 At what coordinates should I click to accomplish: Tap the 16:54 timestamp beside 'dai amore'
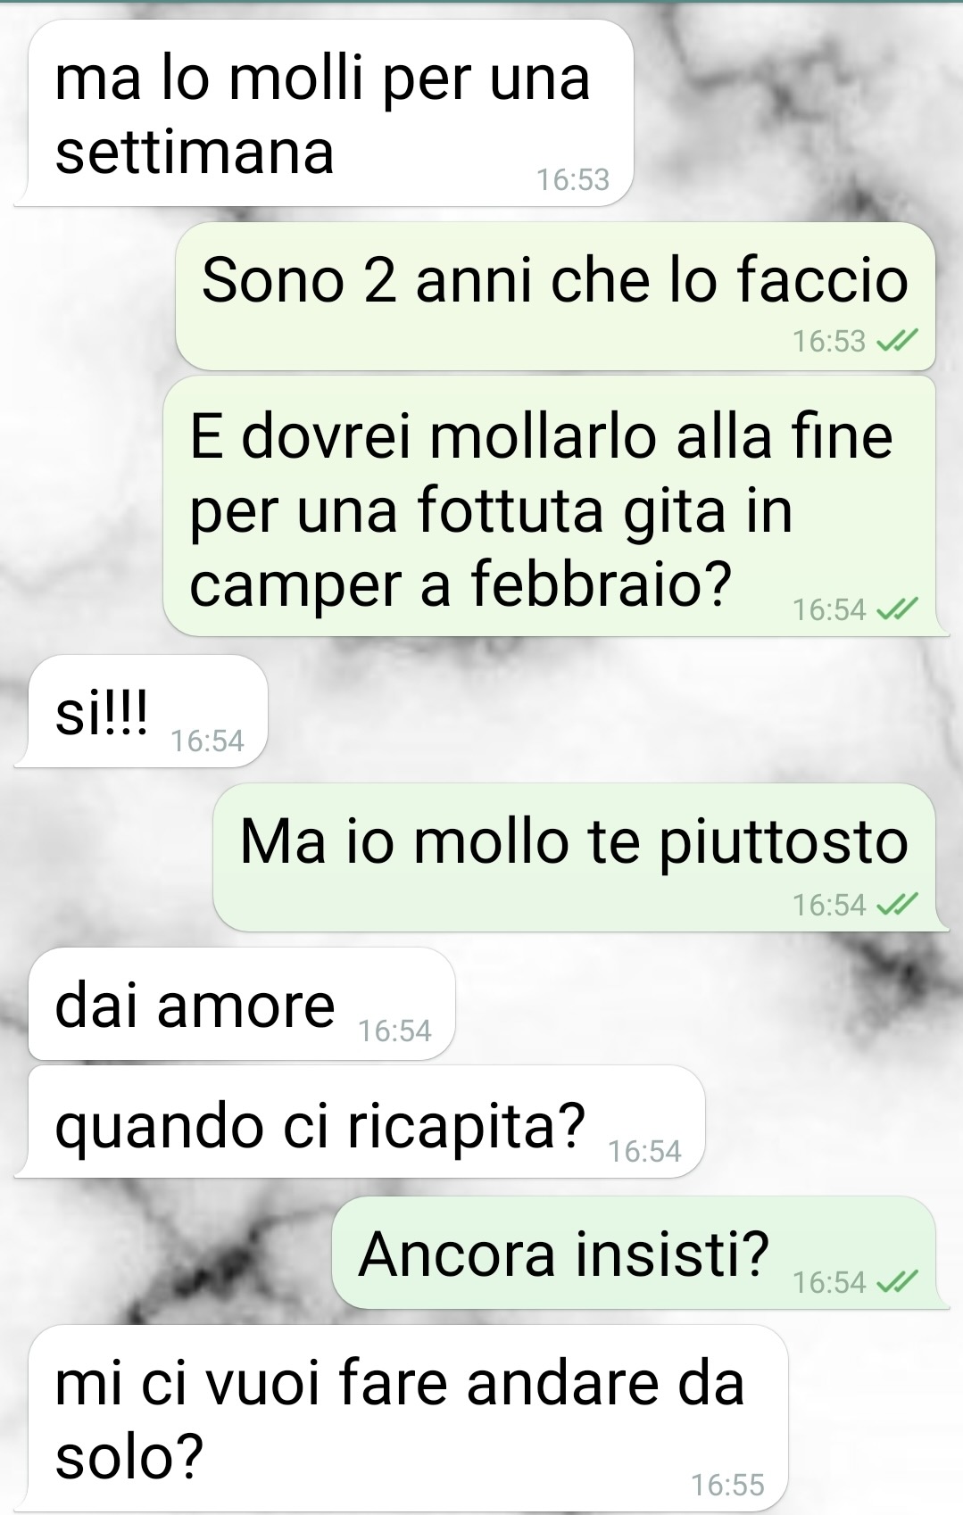click(x=394, y=1031)
